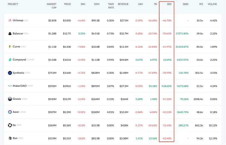Image resolution: width=226 pixels, height=145 pixels.
Task: Click the Gnosis logo icon
Action: pyautogui.click(x=10, y=99)
